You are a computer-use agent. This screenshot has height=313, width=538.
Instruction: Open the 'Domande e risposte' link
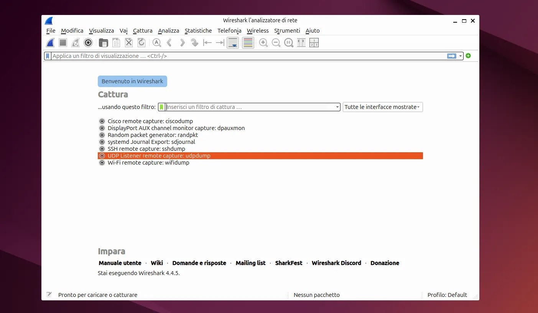(199, 263)
